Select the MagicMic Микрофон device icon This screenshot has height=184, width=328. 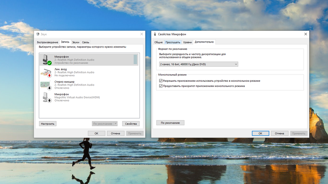[x=47, y=97]
